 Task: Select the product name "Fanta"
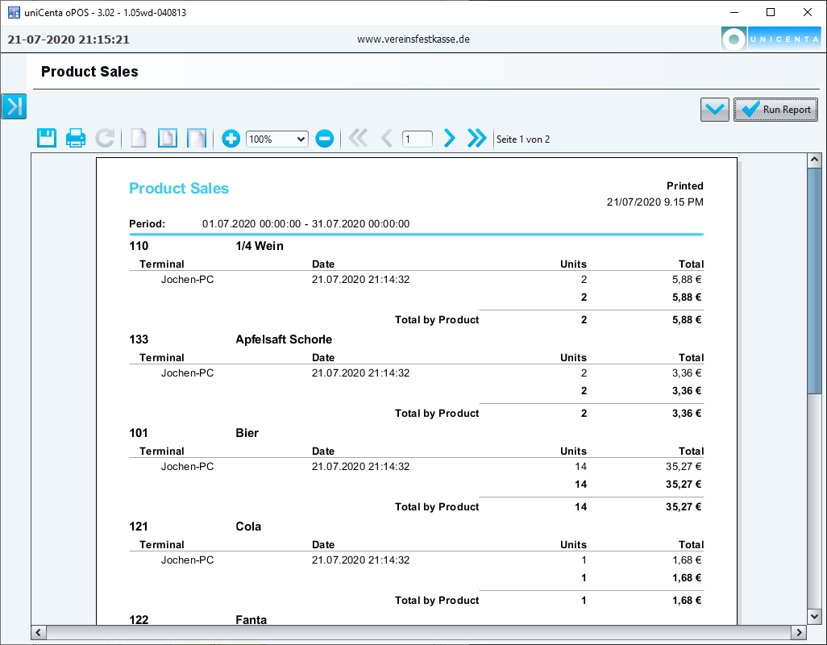tap(251, 620)
